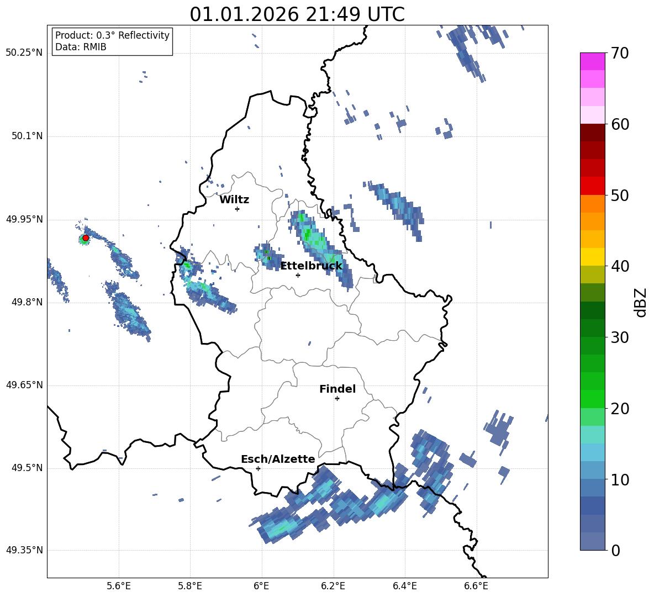
Task: Click the Esch/Alzette label text
Action: coord(278,459)
